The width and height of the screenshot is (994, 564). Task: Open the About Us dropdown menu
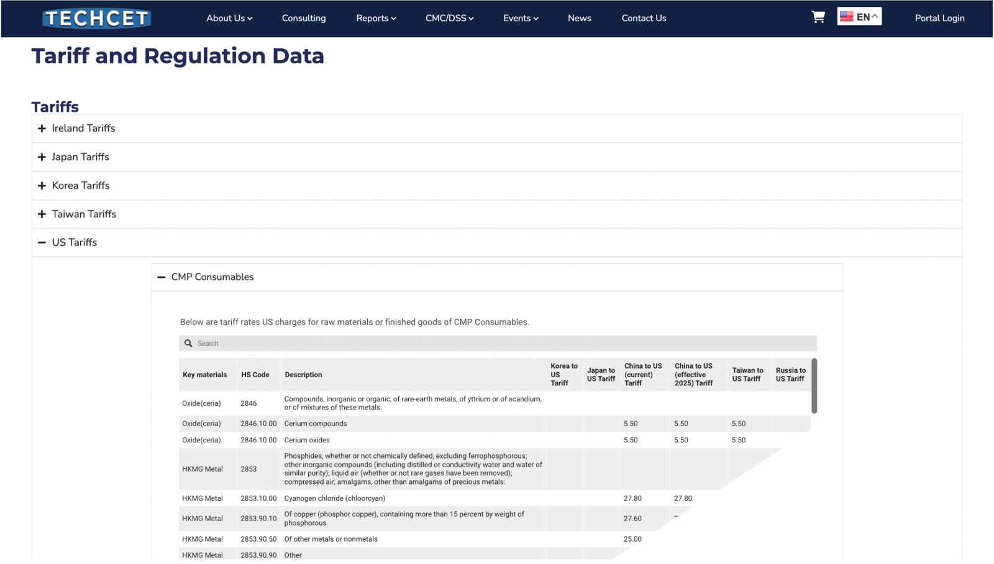(229, 18)
